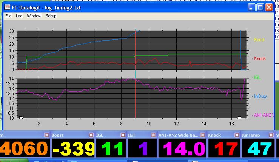Close the Boost readout panel
The height and width of the screenshot is (162, 279).
tap(91, 135)
